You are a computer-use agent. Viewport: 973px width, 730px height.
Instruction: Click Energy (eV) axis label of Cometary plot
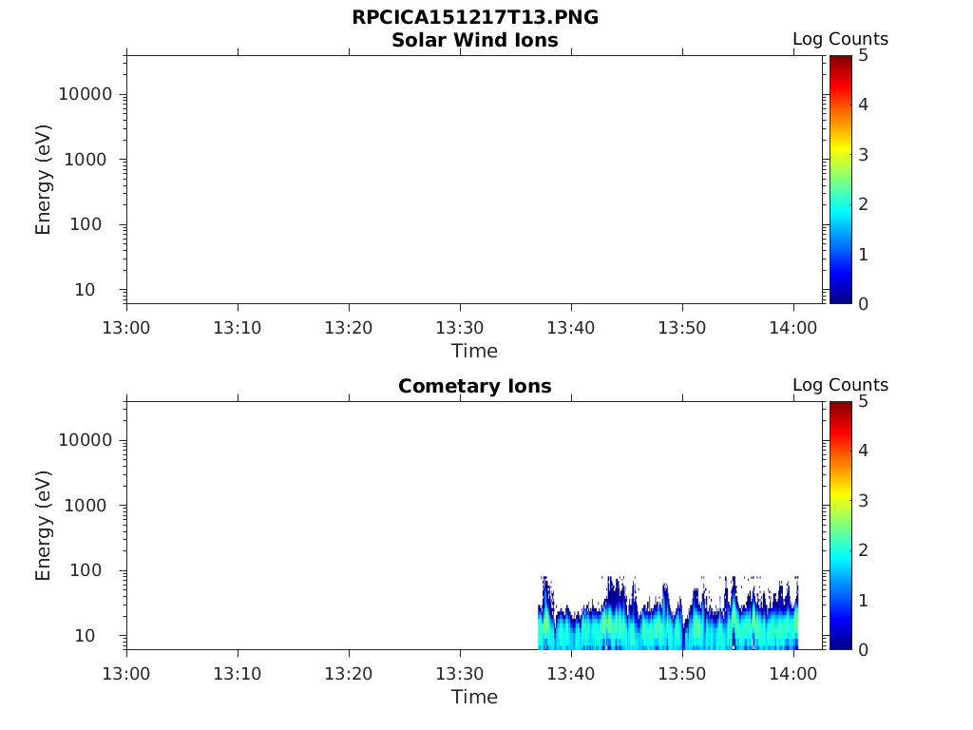coord(43,526)
